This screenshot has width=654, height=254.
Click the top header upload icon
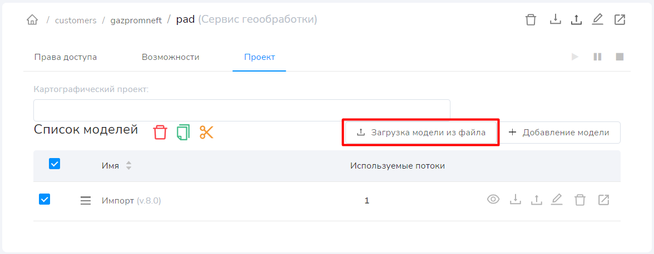576,20
